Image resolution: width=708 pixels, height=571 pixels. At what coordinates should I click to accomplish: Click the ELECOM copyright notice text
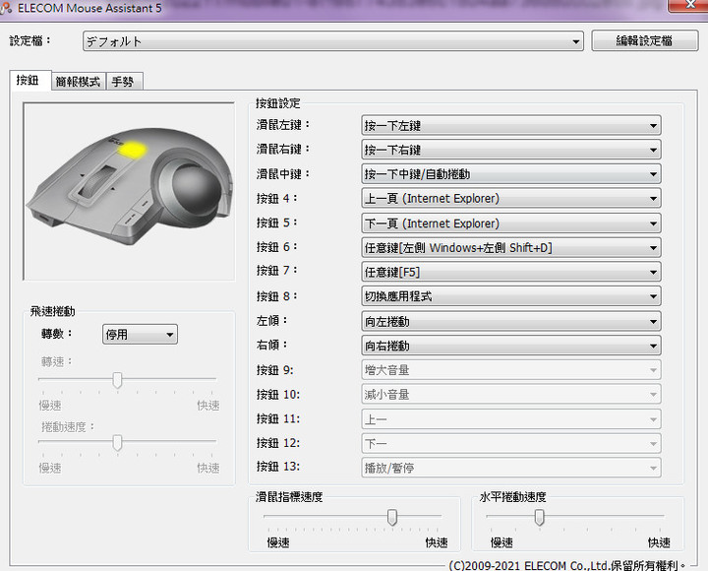567,565
